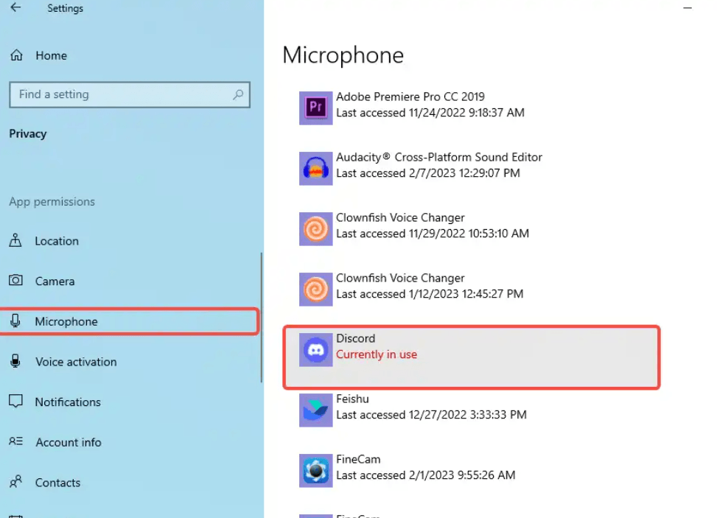The image size is (717, 518).
Task: Open Notifications permissions
Action: click(x=68, y=402)
